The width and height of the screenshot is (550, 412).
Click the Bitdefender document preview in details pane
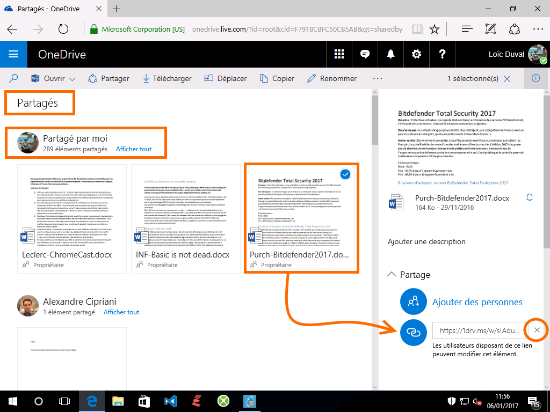(461, 147)
